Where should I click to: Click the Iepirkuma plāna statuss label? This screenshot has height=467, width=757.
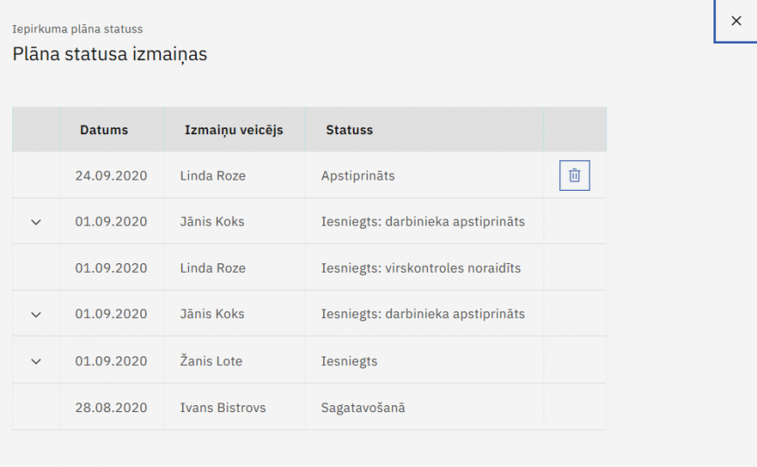pyautogui.click(x=78, y=30)
